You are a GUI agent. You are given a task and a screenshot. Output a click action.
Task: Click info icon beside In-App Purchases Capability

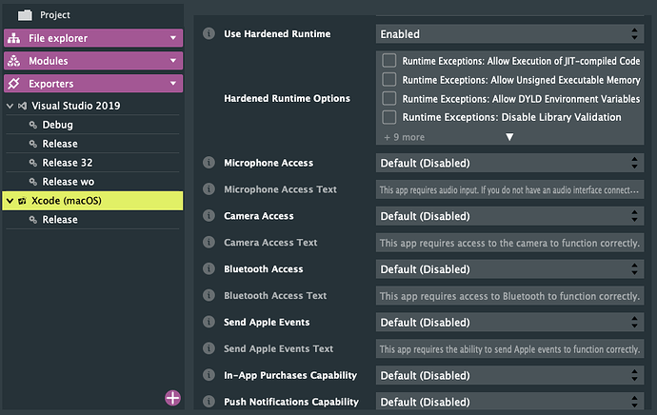point(209,376)
